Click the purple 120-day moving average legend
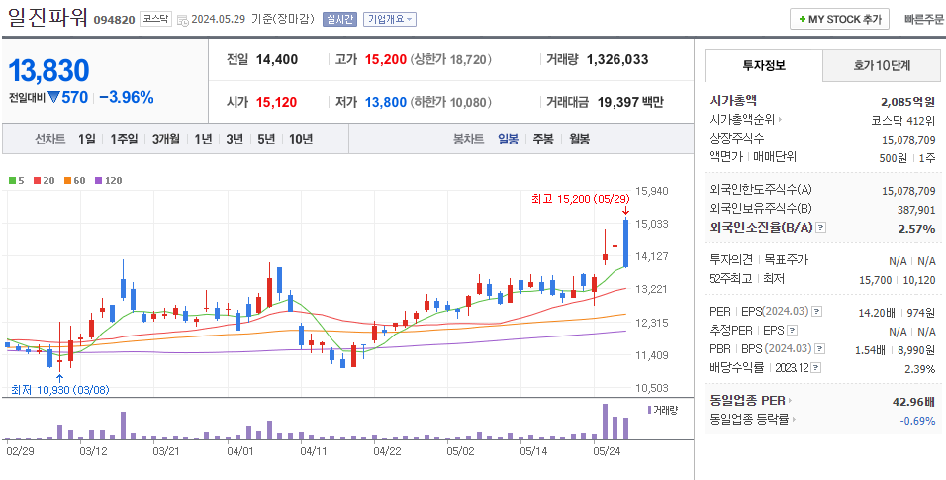946x480 pixels. coord(109,180)
